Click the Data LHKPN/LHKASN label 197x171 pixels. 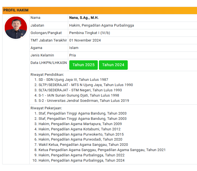(x=48, y=63)
